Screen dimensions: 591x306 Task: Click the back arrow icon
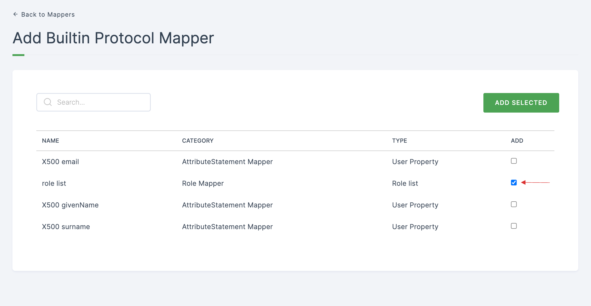tap(15, 14)
